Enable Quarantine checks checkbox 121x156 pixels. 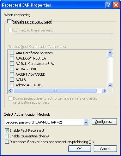[7, 136]
